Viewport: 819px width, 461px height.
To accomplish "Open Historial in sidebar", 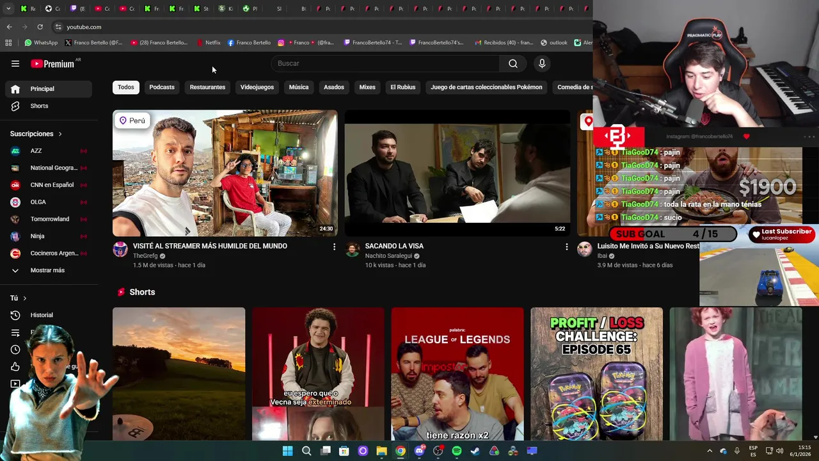I will [x=49, y=315].
